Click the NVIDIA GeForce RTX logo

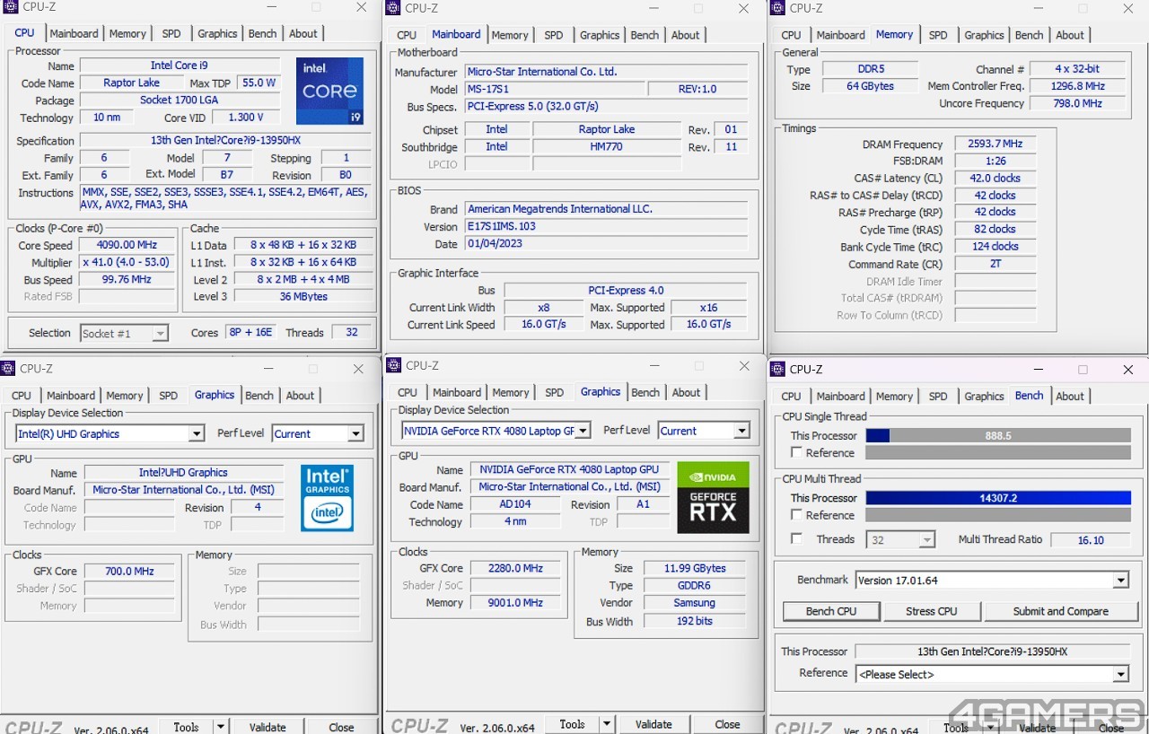coord(713,497)
